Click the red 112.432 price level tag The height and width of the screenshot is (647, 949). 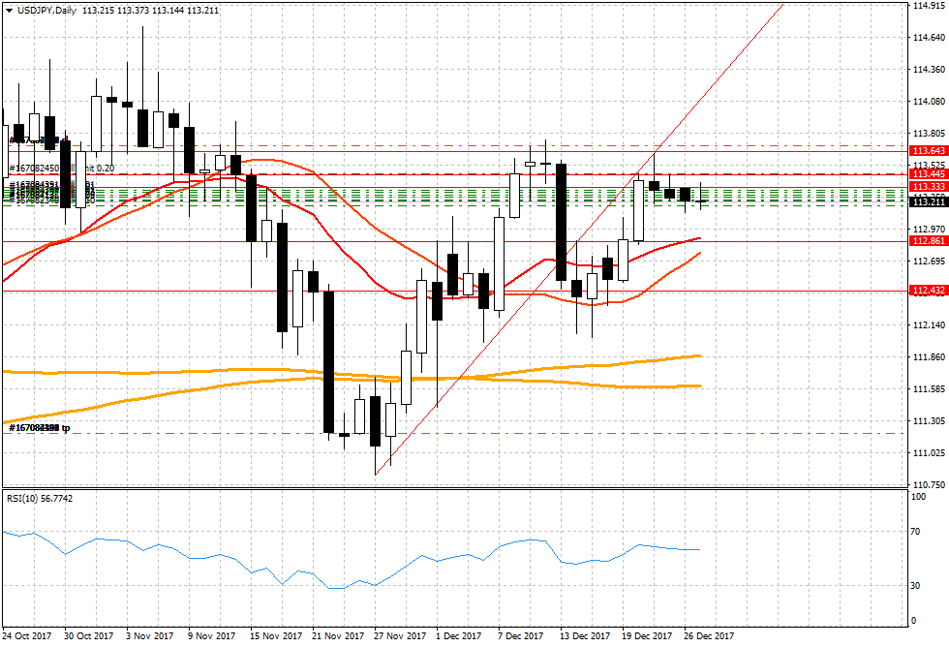click(929, 291)
